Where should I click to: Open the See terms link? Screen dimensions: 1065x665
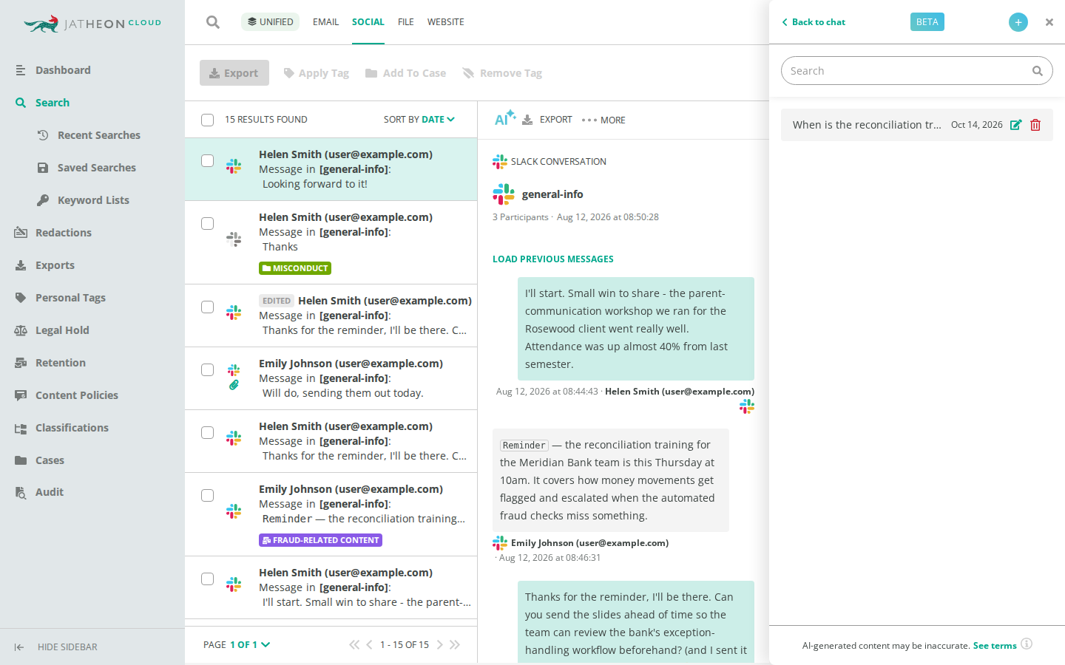pos(995,645)
